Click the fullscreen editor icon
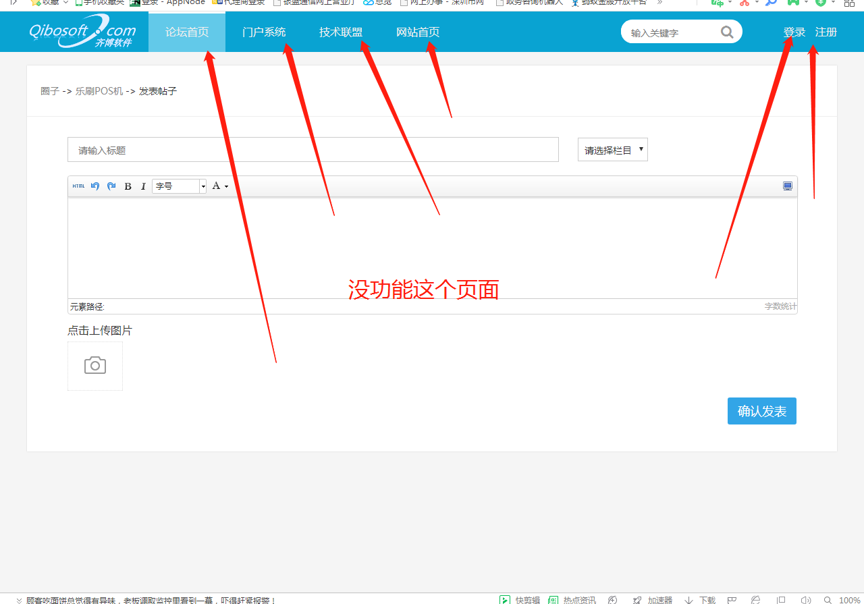 pos(787,186)
